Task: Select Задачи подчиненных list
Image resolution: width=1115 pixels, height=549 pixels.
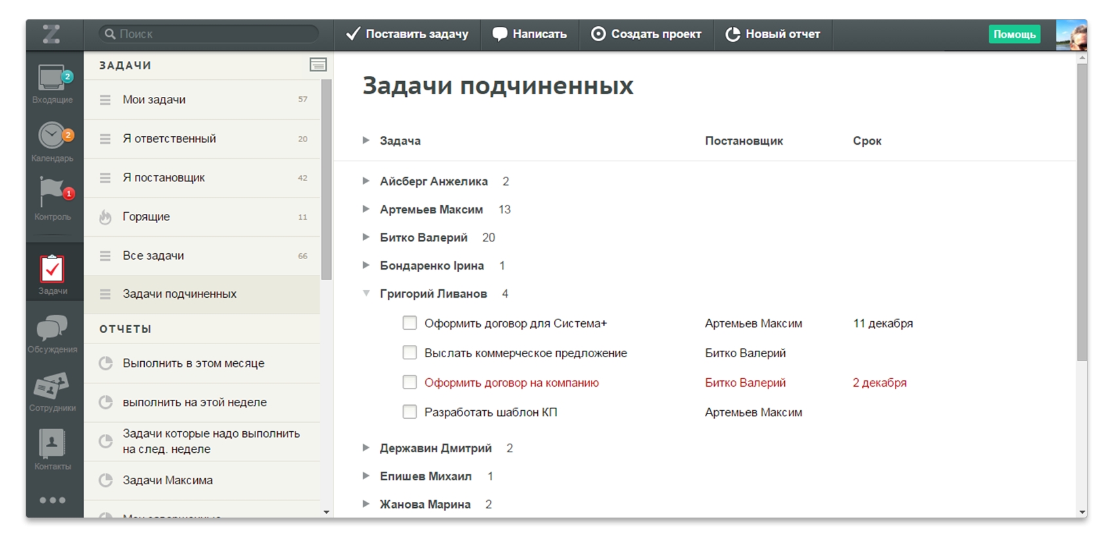Action: pyautogui.click(x=202, y=294)
